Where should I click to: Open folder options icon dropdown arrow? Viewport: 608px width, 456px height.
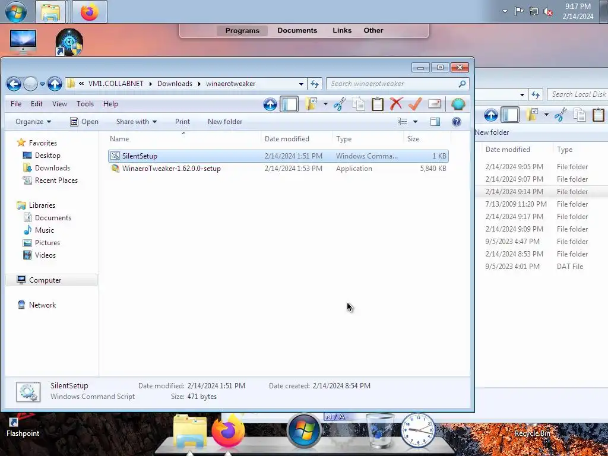[x=325, y=104]
